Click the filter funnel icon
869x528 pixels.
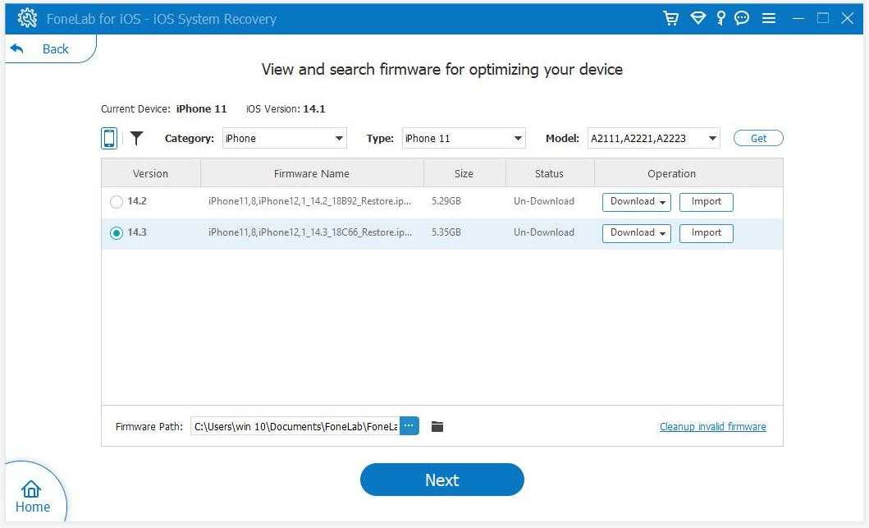[136, 138]
